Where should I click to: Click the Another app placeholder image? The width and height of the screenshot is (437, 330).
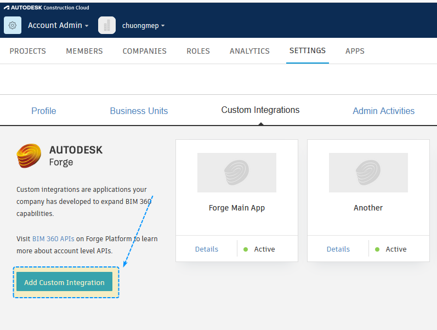coord(368,172)
